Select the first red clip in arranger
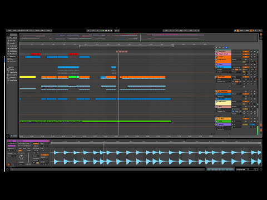 pos(36,54)
